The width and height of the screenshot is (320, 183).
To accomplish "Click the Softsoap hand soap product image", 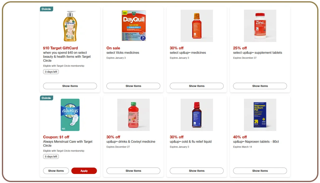I will (70, 26).
